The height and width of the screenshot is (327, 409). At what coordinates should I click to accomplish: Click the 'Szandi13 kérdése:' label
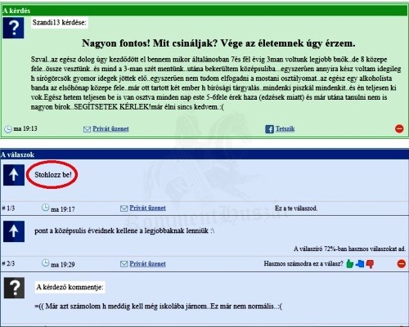(59, 22)
